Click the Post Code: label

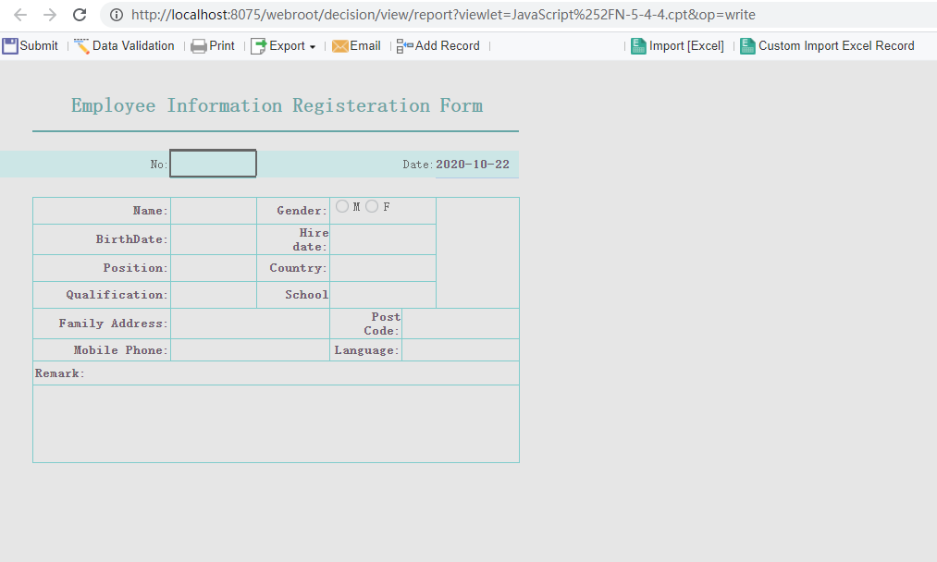click(x=382, y=324)
